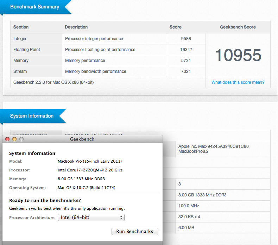The image size is (278, 245).
Task: Click the System Information heading in Geekbench window
Action: 32,153
